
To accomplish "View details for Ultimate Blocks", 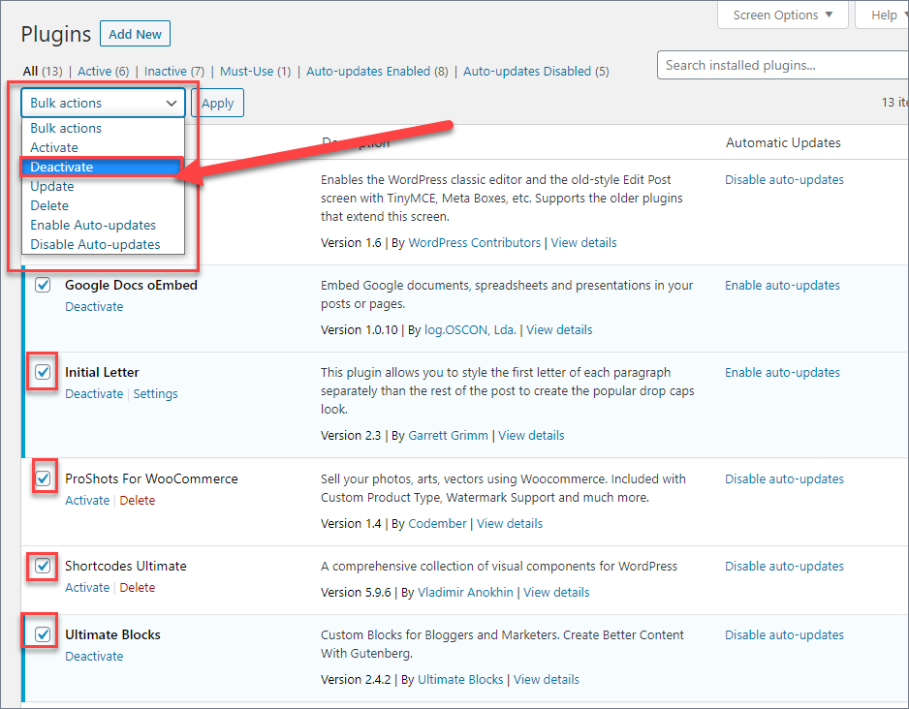I will click(547, 680).
